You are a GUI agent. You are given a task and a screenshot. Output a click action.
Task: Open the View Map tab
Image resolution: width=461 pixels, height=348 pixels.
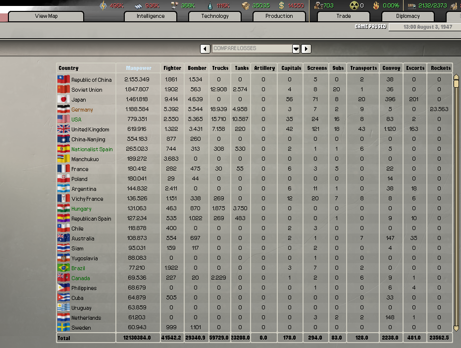point(46,16)
